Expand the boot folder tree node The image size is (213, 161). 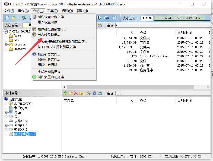point(6,36)
